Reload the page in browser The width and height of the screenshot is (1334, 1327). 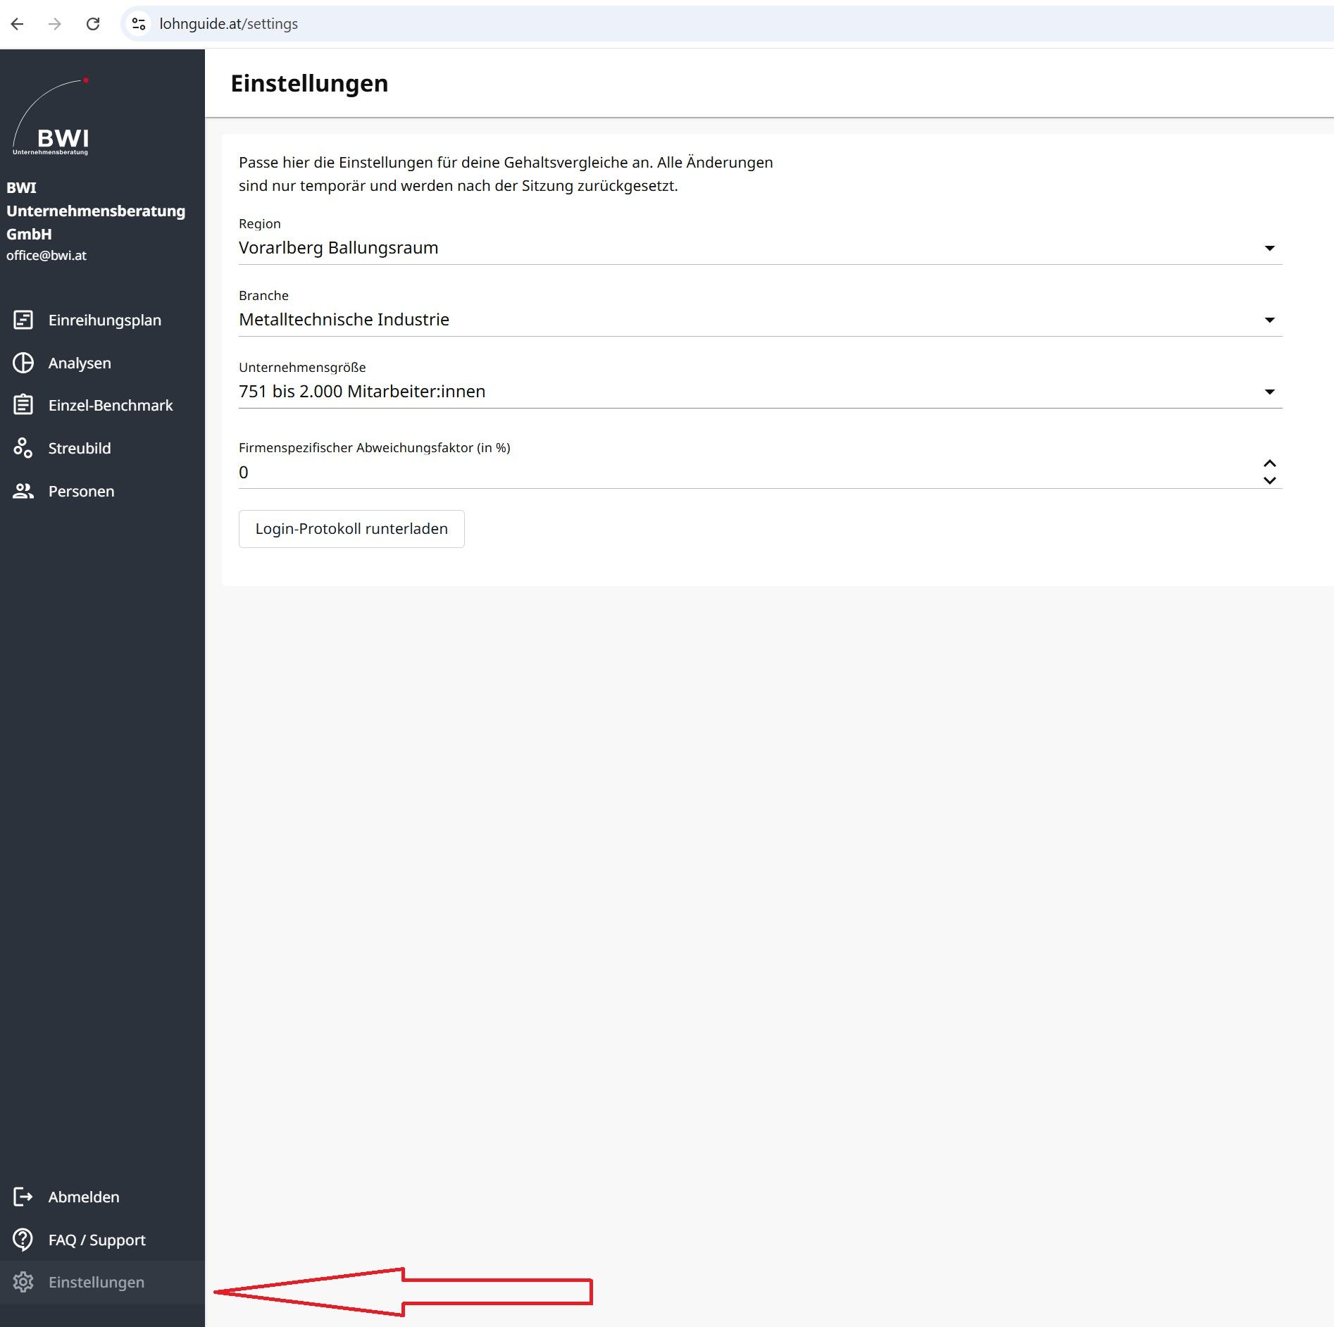click(93, 24)
